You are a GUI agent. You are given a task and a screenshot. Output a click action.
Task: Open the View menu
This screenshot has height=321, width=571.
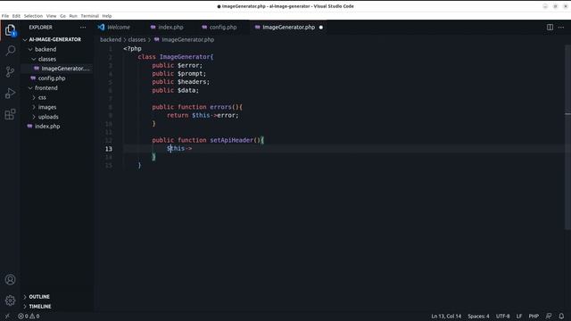pyautogui.click(x=52, y=16)
